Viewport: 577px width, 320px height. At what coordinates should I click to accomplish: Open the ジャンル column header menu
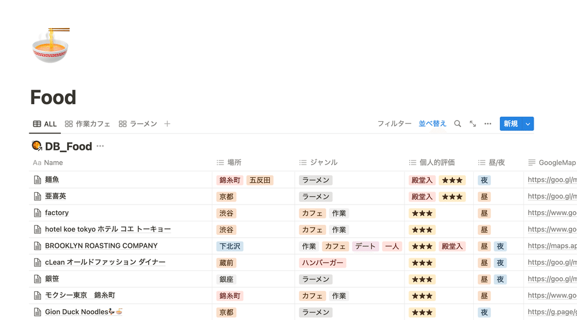(x=318, y=162)
